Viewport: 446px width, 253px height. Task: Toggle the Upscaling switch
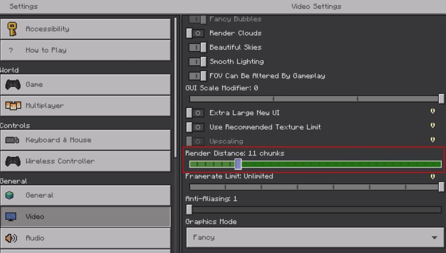tap(195, 141)
